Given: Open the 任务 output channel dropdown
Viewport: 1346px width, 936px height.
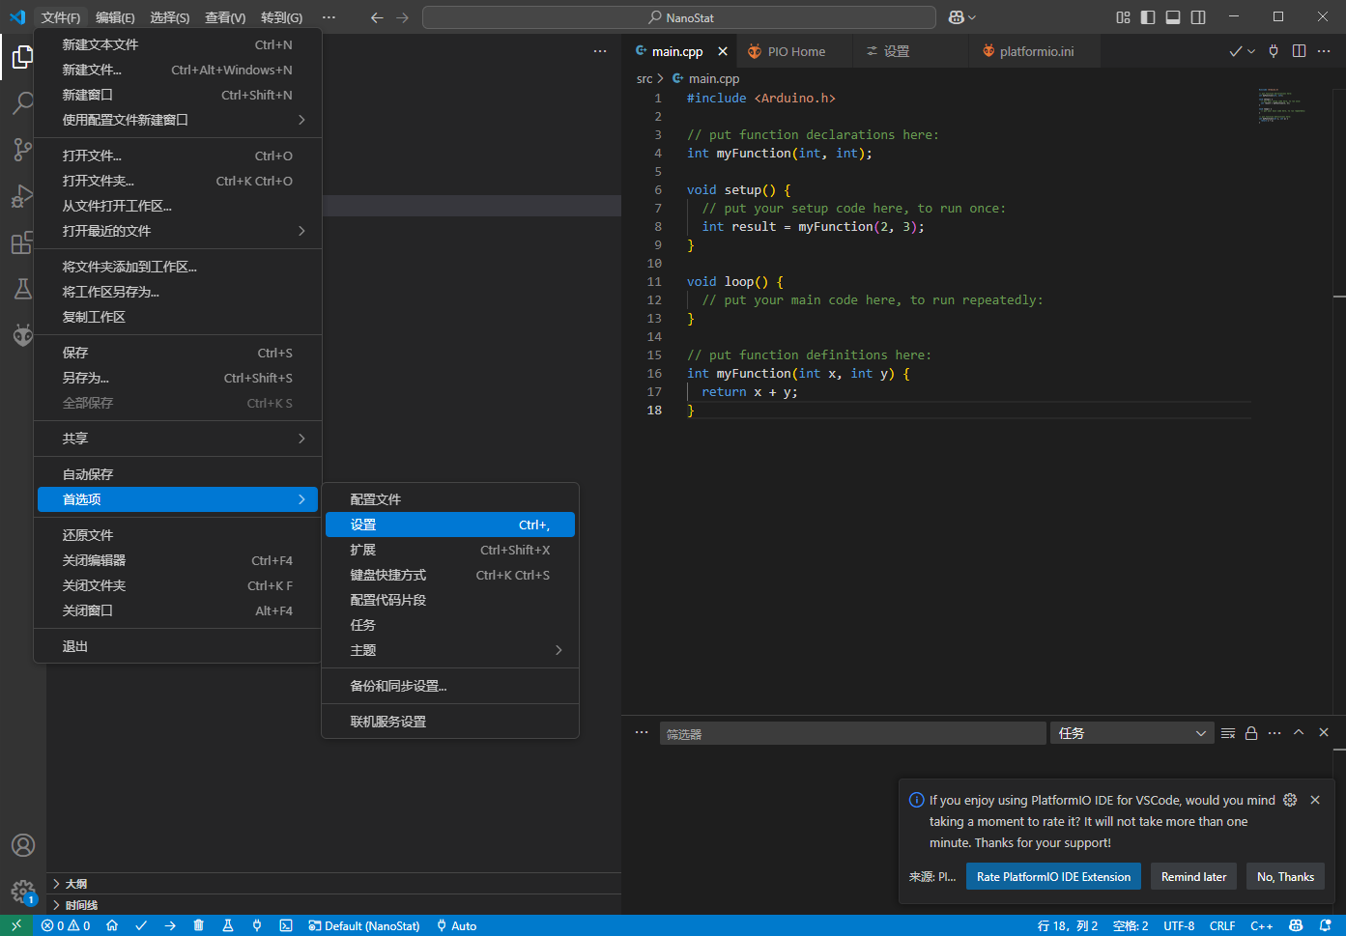Looking at the screenshot, I should [x=1131, y=733].
